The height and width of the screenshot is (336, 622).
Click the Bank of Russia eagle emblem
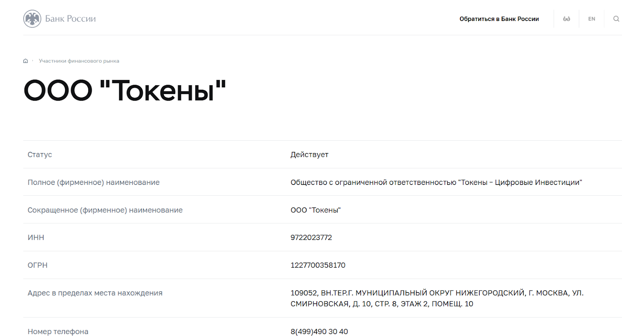[32, 19]
